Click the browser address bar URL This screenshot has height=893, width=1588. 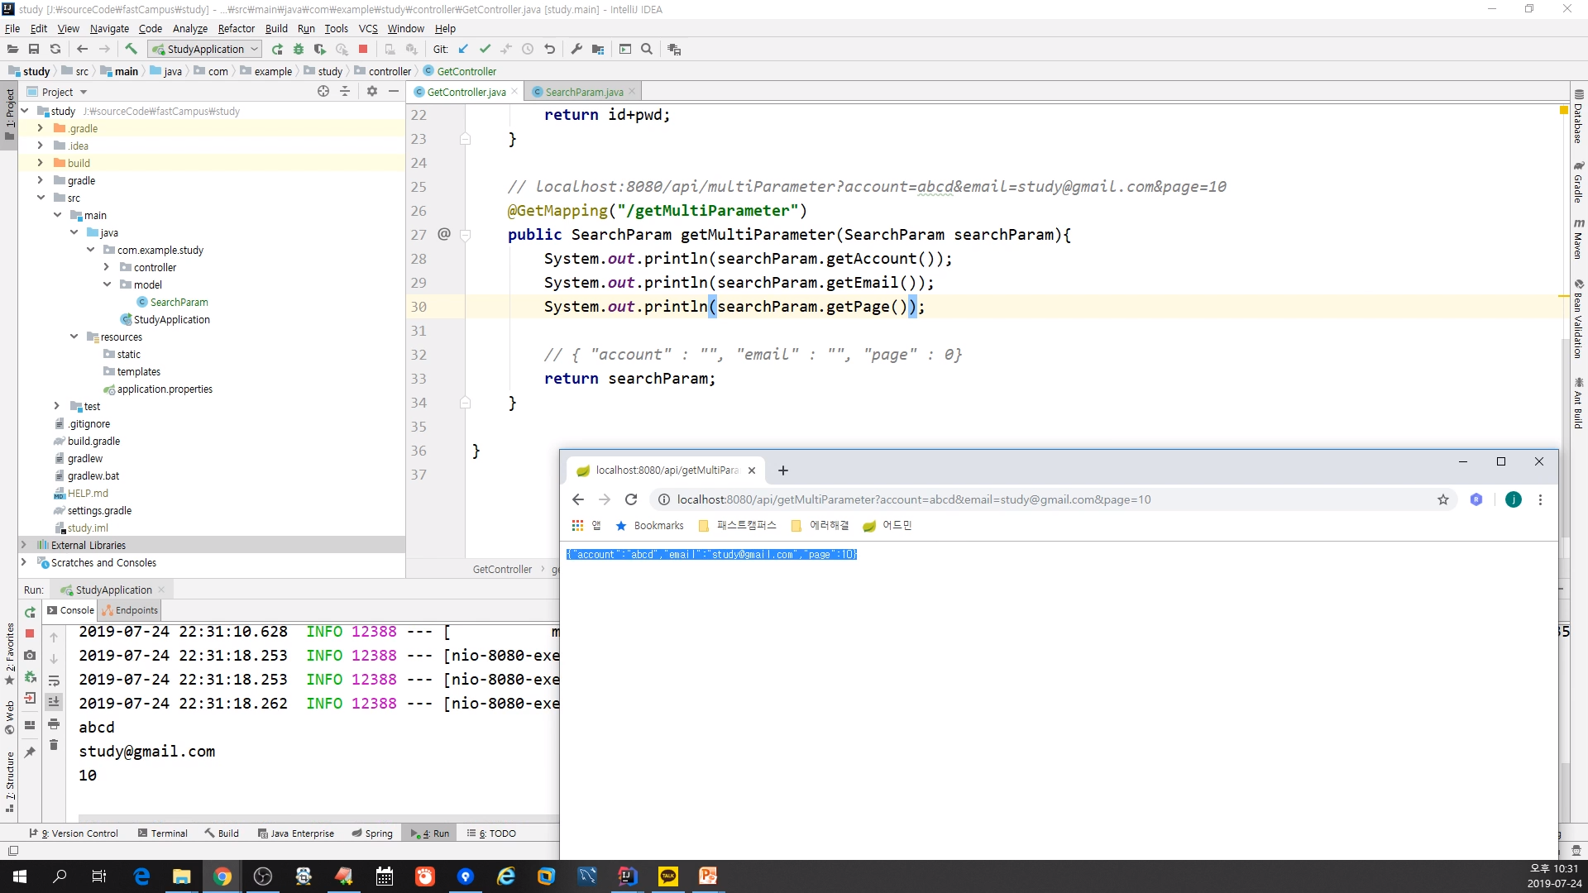pos(913,499)
